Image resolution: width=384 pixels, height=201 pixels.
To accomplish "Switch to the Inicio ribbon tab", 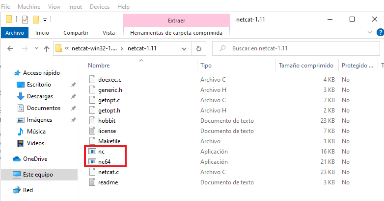I will 42,33.
